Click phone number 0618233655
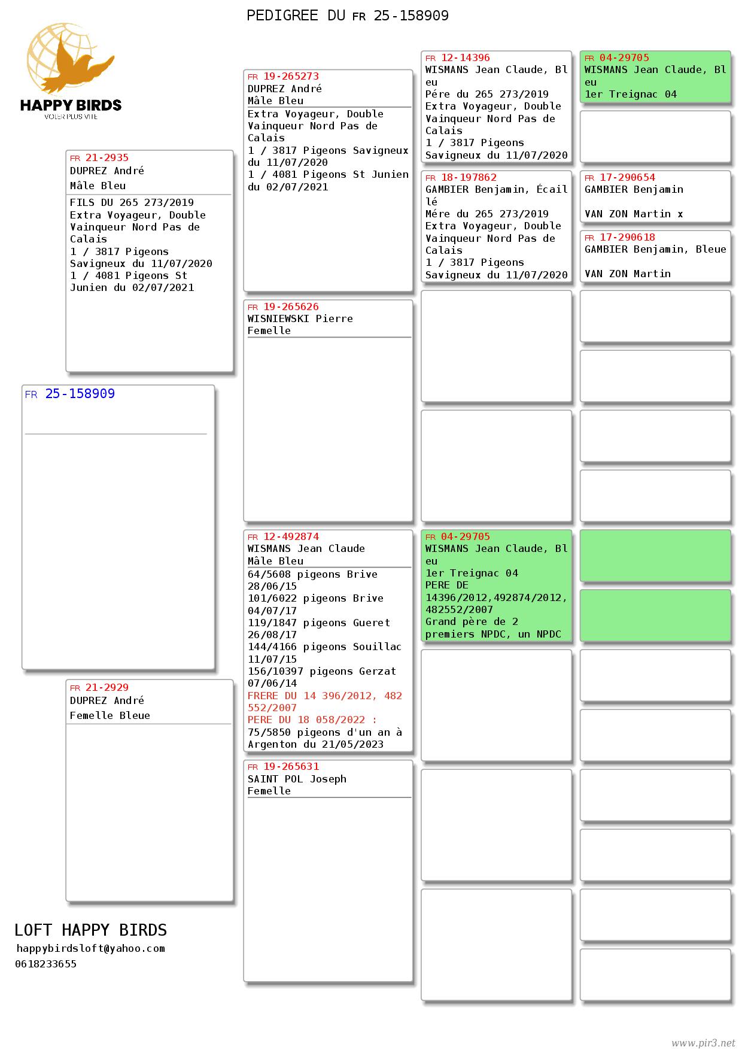Image resolution: width=742 pixels, height=1050 pixels. pyautogui.click(x=46, y=964)
